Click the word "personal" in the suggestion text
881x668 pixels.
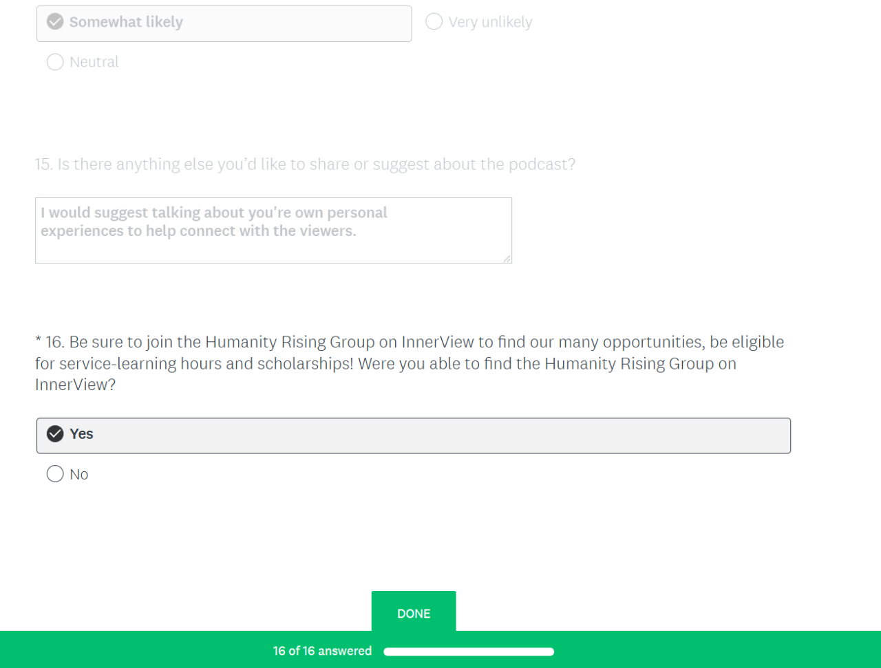click(357, 213)
